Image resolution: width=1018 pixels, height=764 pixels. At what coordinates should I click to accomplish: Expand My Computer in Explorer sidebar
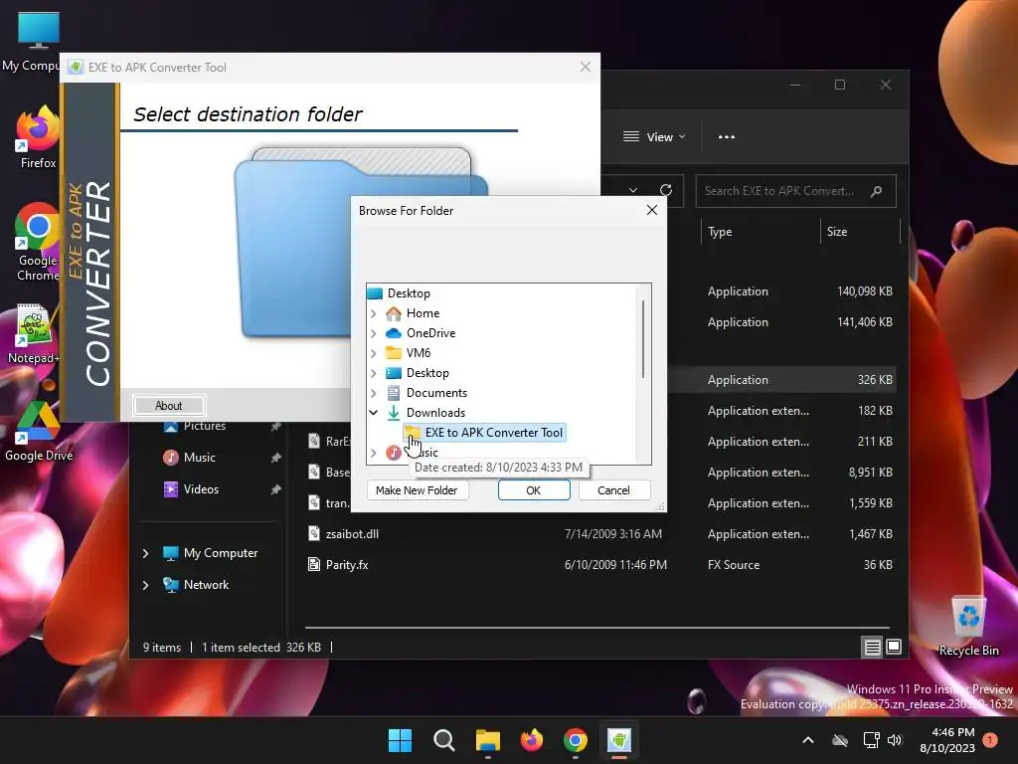tap(145, 553)
